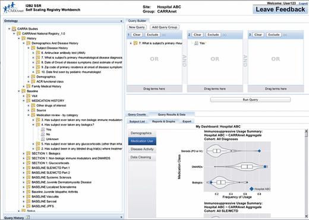
Task: Click folder icon beside BASELINE JPFS
Action: (x=29, y=206)
